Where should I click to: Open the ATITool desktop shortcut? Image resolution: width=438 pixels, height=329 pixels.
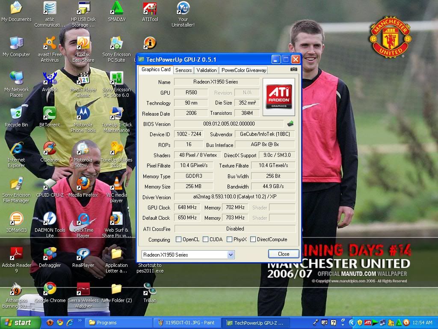point(150,12)
